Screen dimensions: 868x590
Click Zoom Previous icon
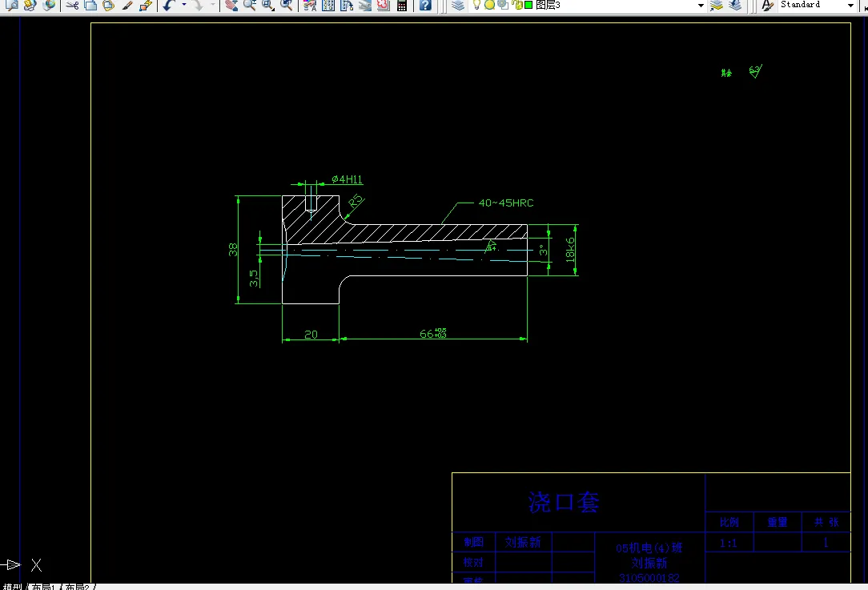(x=286, y=6)
